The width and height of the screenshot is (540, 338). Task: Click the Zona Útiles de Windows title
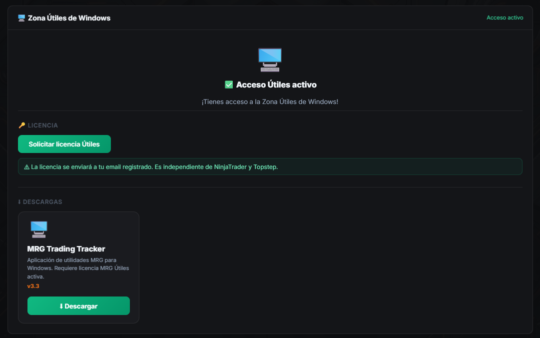tap(69, 18)
